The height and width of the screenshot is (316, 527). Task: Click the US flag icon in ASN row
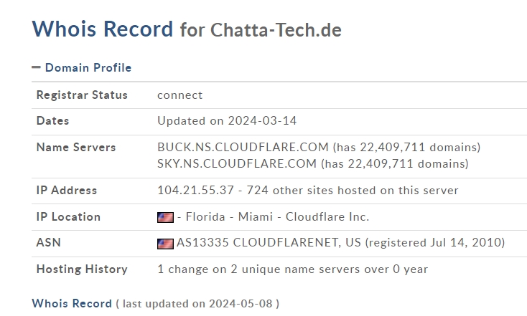165,244
